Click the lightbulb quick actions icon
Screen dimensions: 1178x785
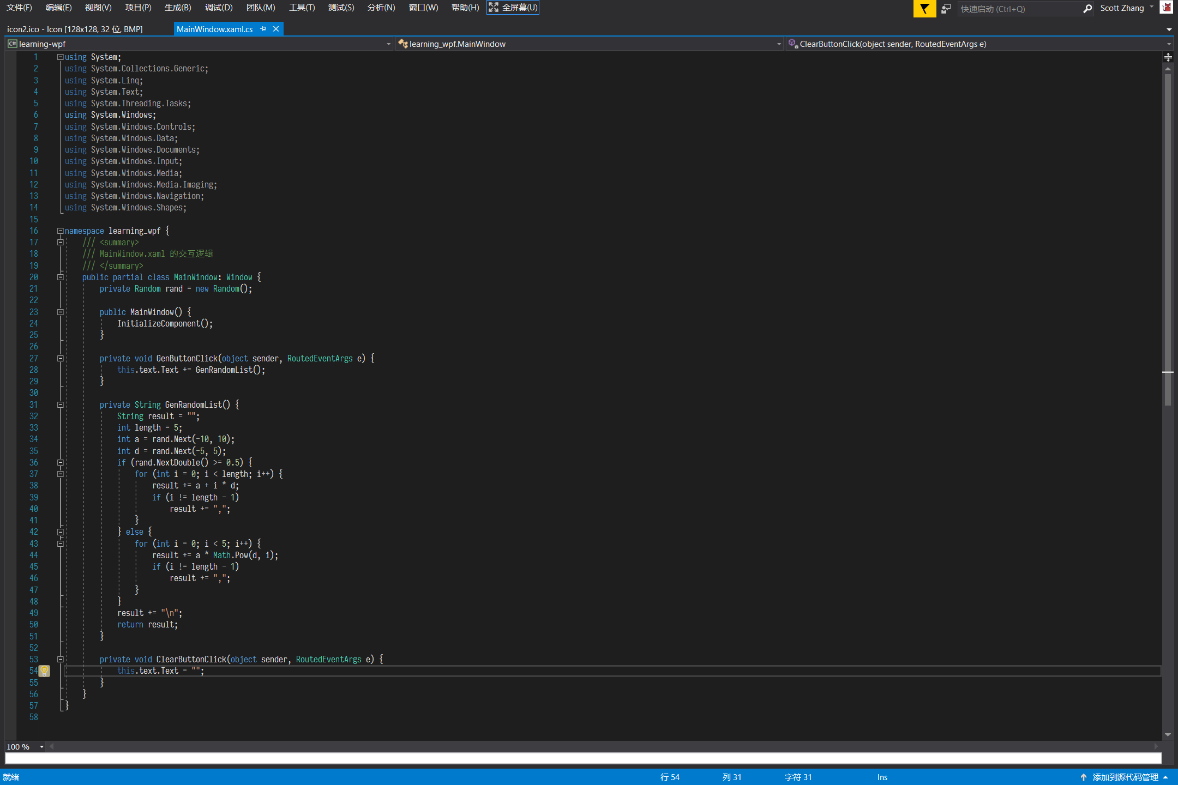click(45, 671)
